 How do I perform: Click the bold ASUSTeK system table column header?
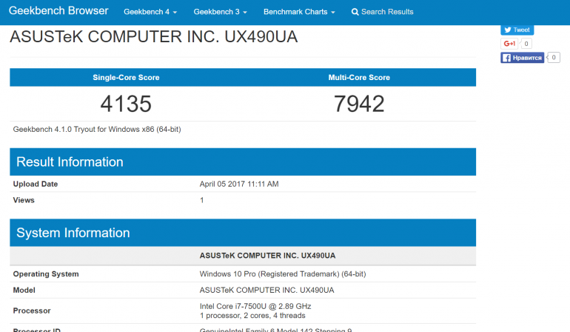coord(267,256)
